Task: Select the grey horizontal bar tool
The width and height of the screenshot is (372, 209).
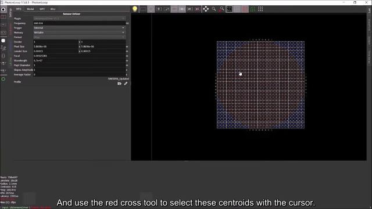Action: coord(174,9)
